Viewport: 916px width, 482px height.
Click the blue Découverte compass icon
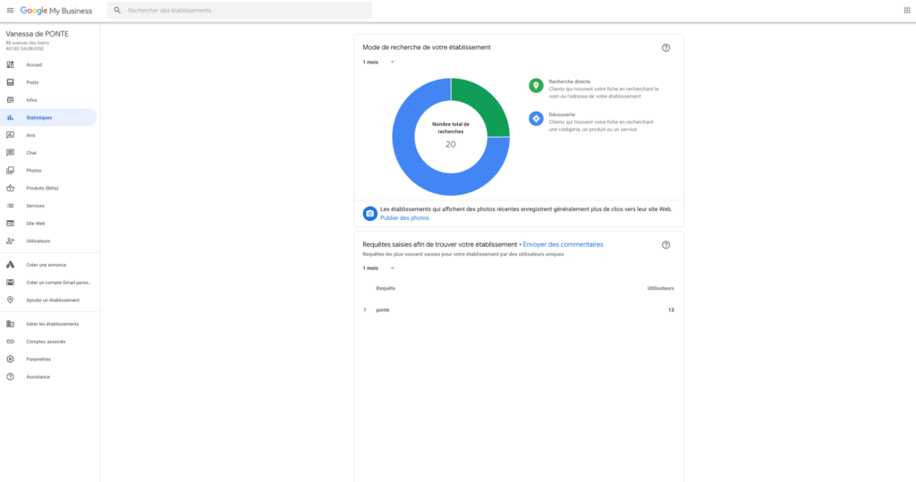pyautogui.click(x=536, y=118)
